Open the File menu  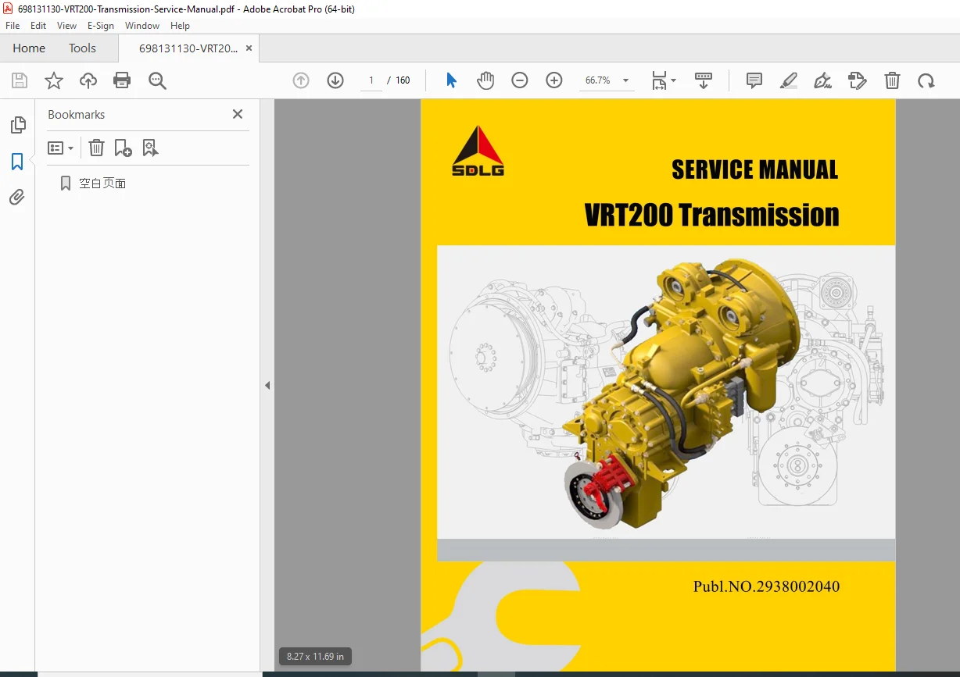click(x=13, y=26)
